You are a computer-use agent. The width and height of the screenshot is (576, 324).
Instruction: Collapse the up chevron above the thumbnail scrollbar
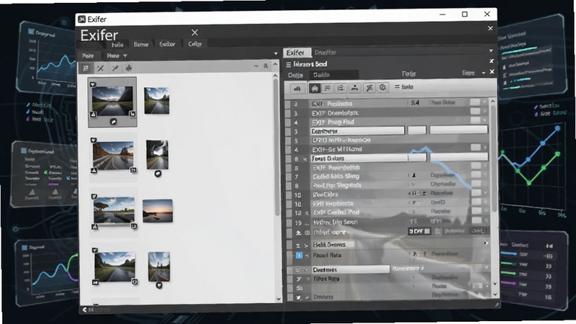pyautogui.click(x=275, y=65)
